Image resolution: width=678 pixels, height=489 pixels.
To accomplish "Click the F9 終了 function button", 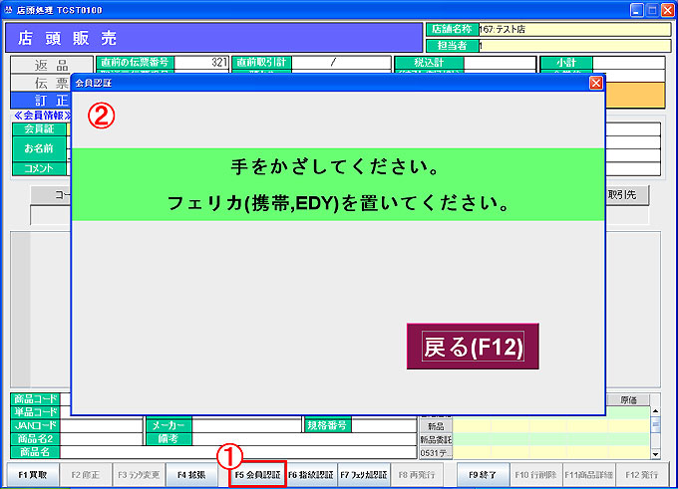I will click(x=483, y=475).
